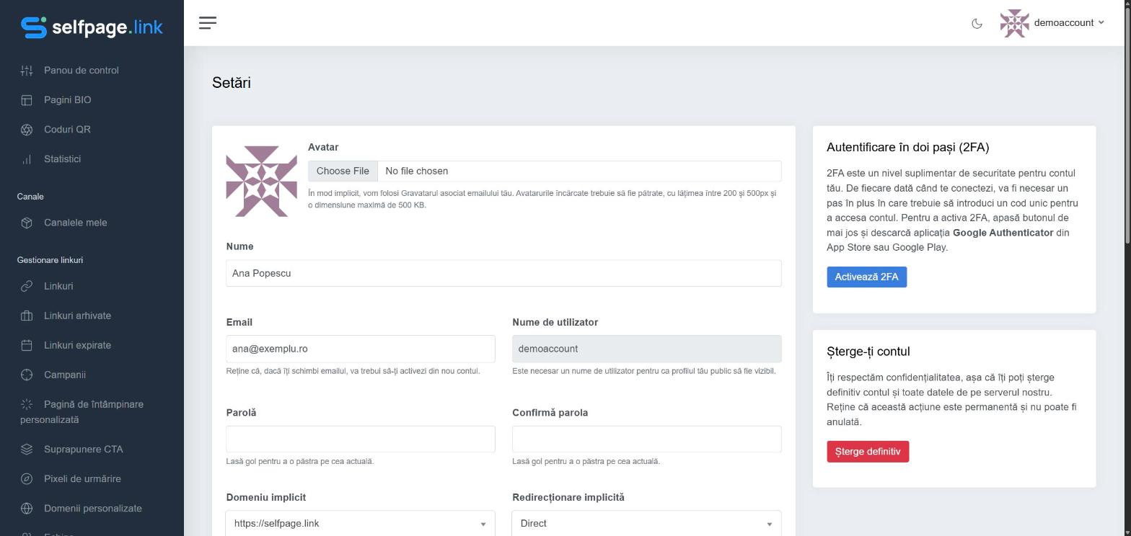The width and height of the screenshot is (1131, 536).
Task: Switch to dark mode moon icon
Action: 977,23
